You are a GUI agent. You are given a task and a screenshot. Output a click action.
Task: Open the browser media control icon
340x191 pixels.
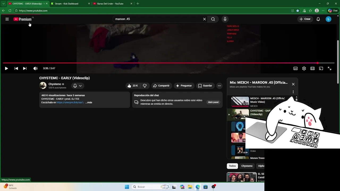[x=304, y=11]
